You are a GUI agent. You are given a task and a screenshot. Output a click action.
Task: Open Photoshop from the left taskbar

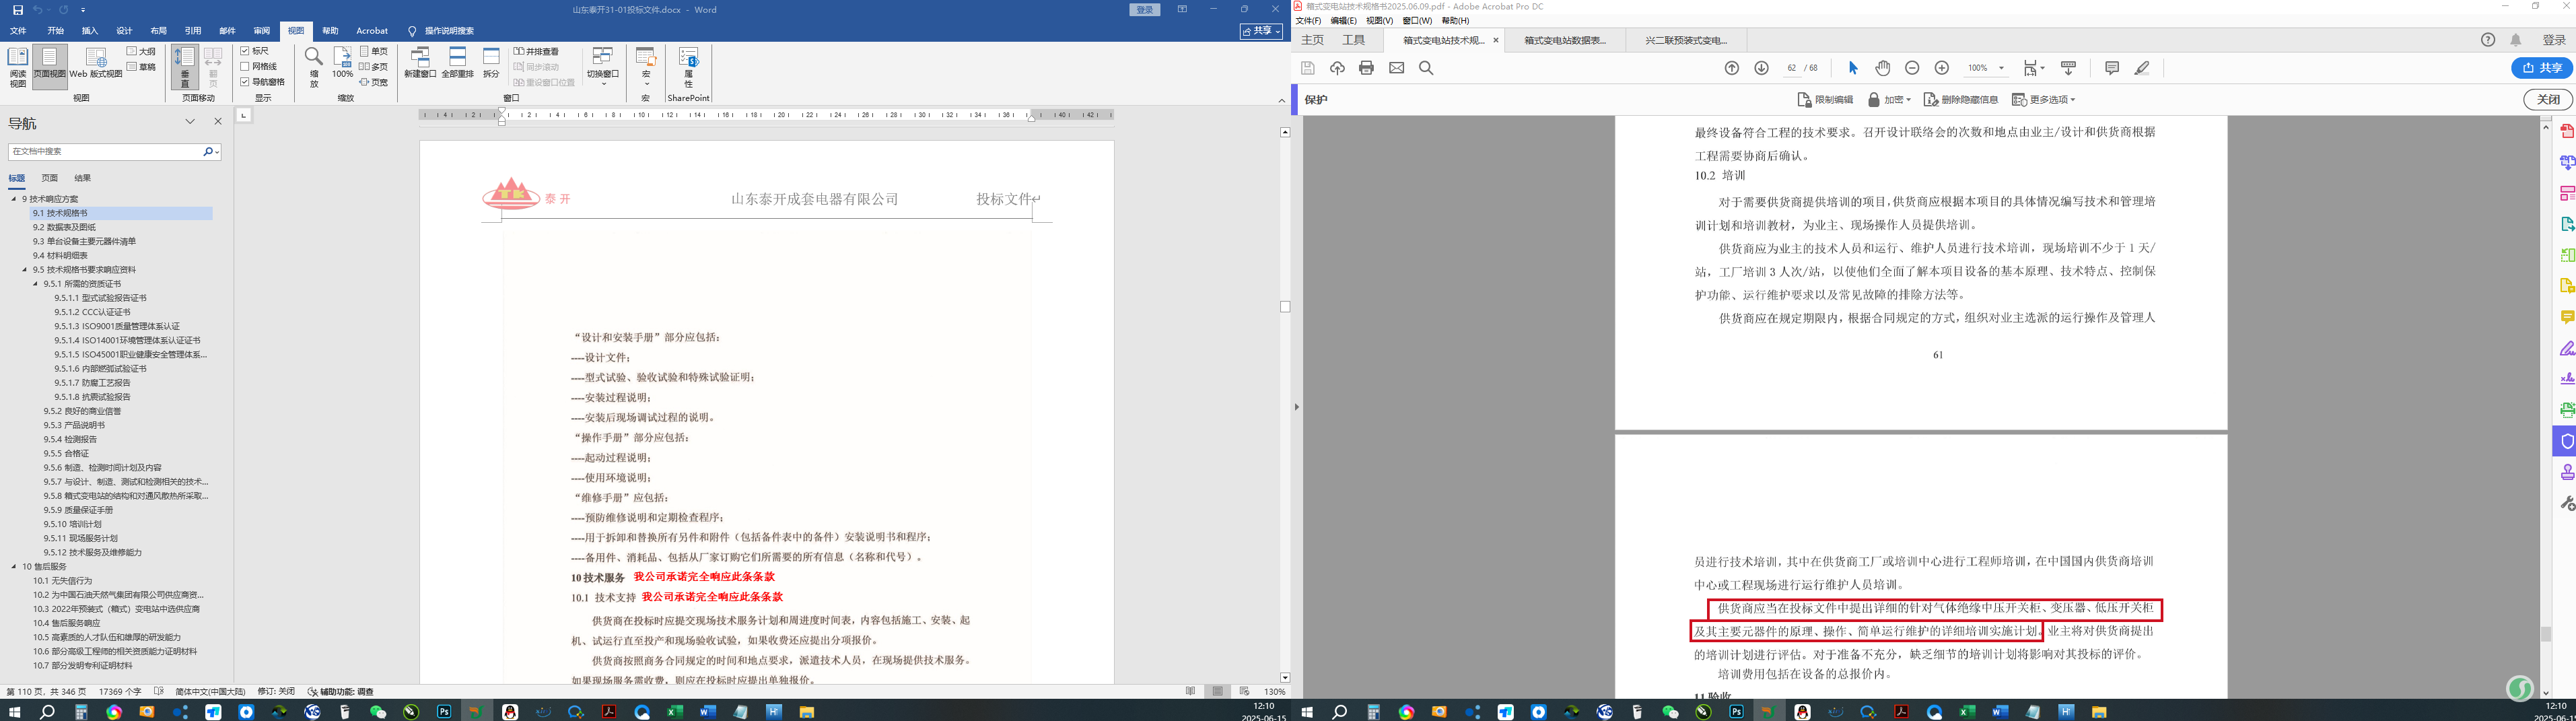click(x=444, y=712)
